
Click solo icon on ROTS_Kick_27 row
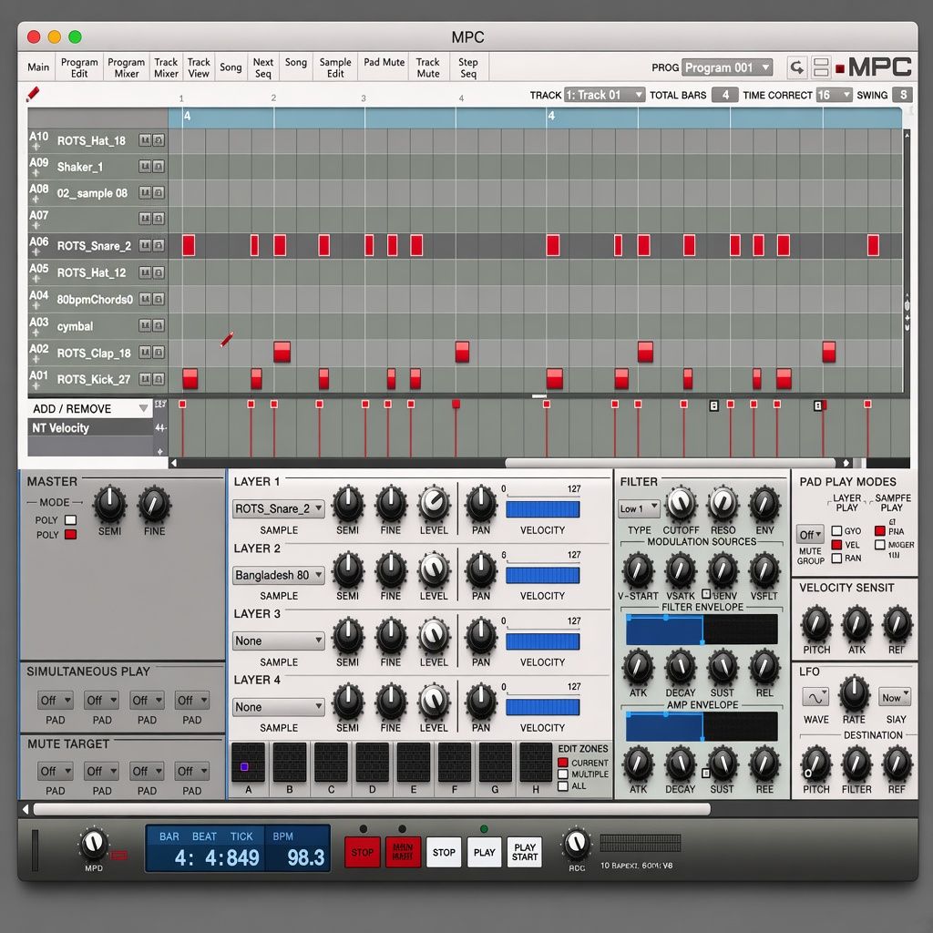tap(159, 379)
